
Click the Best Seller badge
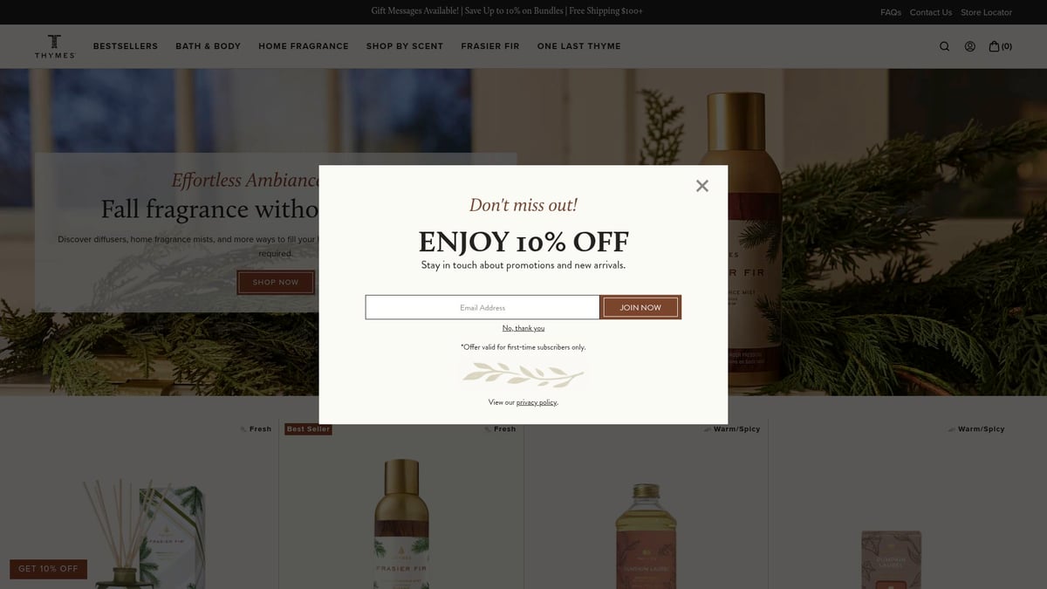[308, 429]
